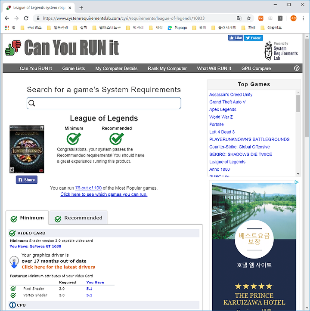Switch to the Recommended requirements tab

click(x=78, y=218)
